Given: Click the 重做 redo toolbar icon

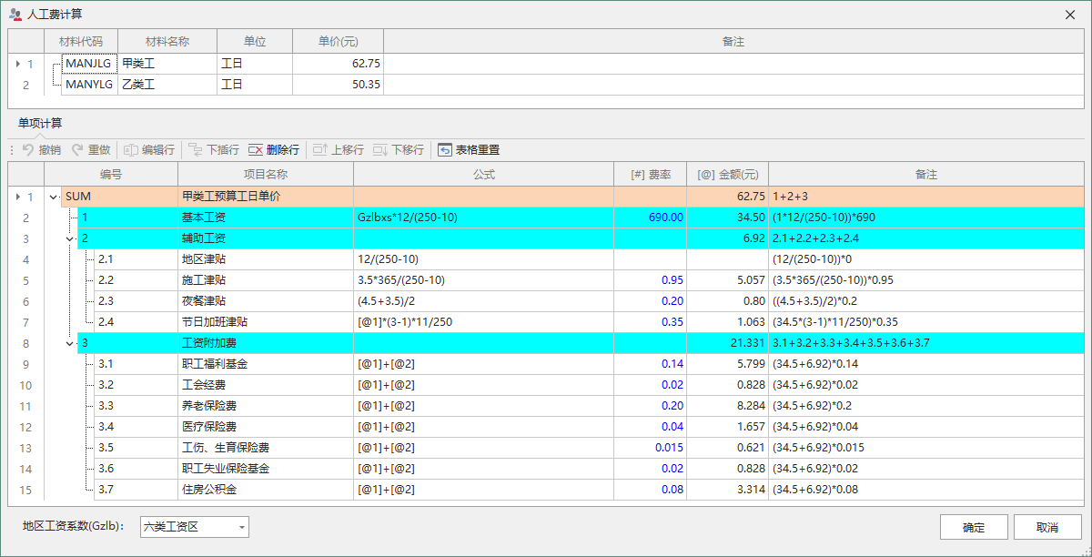Looking at the screenshot, I should point(77,150).
